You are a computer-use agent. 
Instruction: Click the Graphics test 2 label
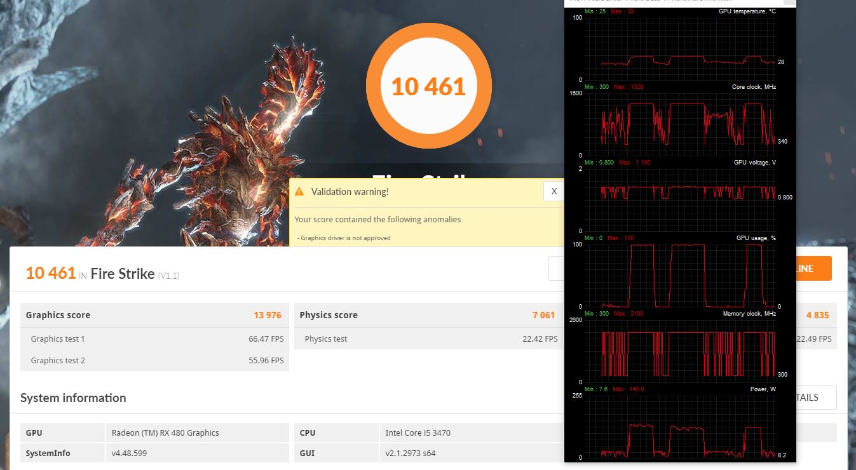(58, 360)
